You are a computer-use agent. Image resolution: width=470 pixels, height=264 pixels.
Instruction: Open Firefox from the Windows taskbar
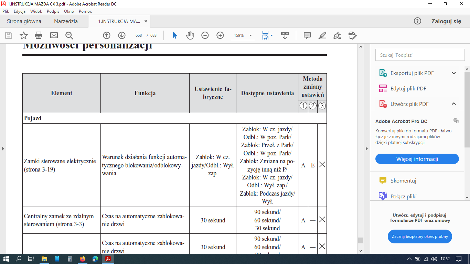tap(83, 259)
